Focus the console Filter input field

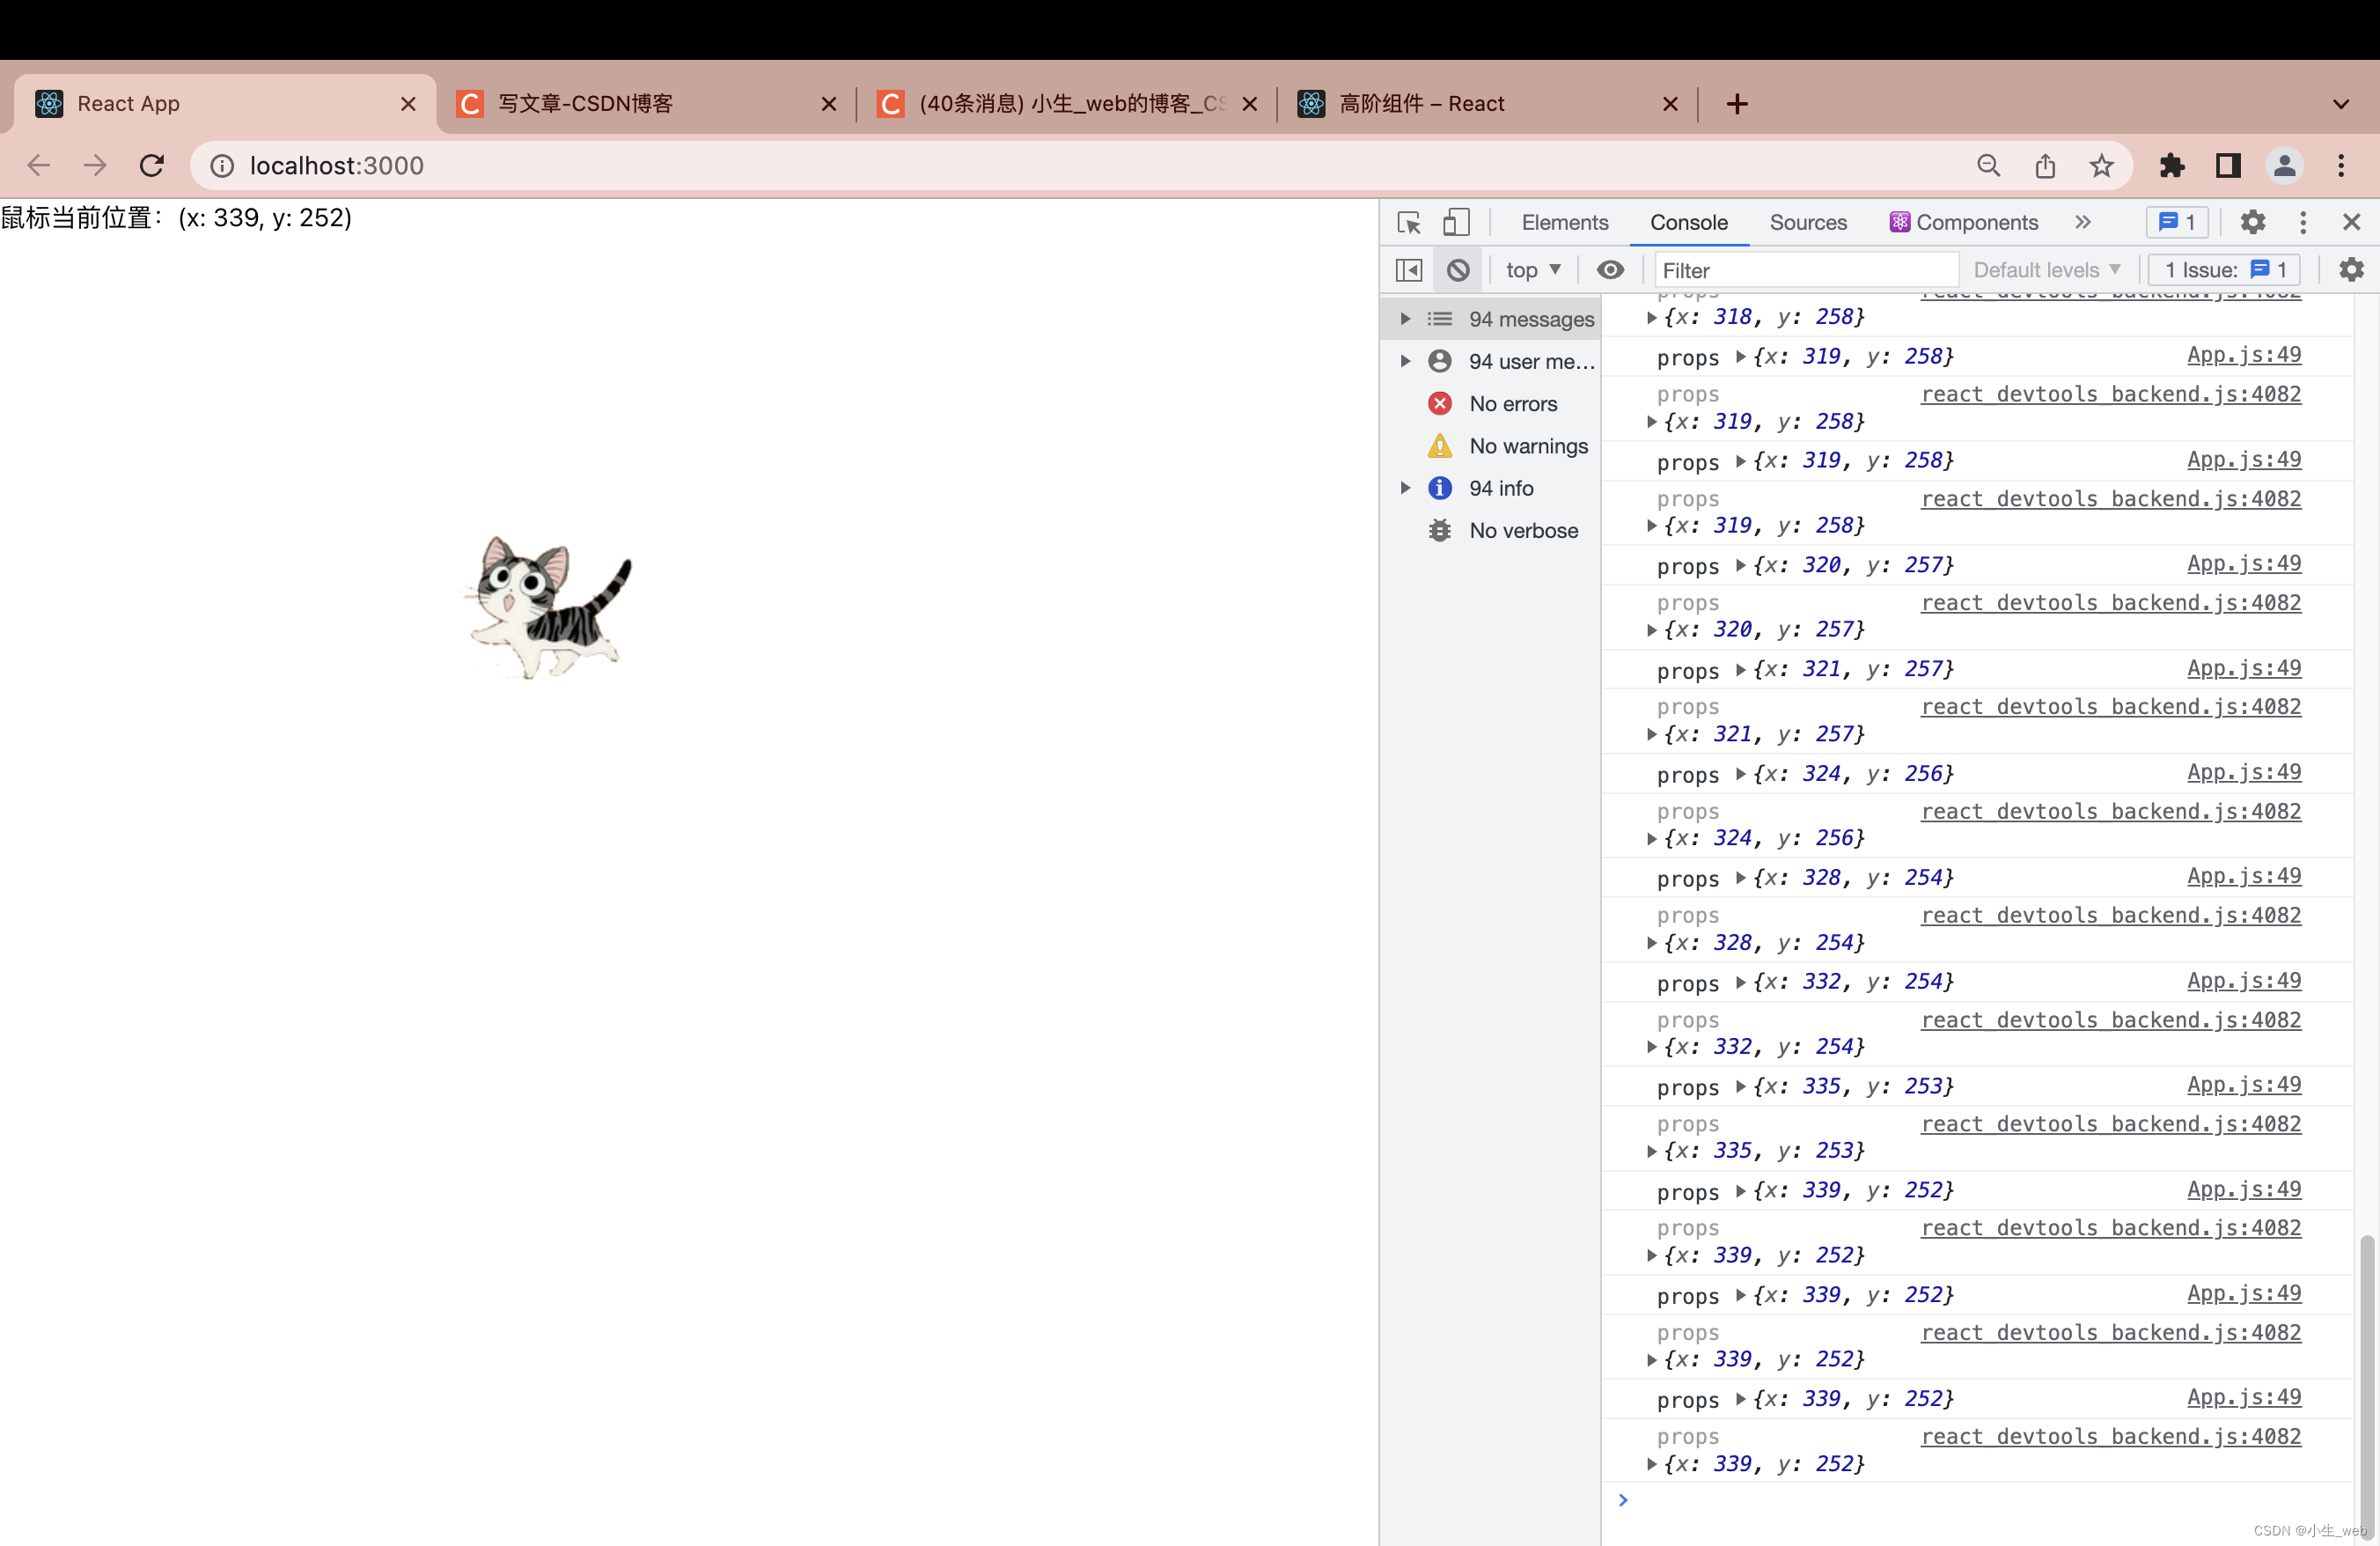click(1805, 270)
